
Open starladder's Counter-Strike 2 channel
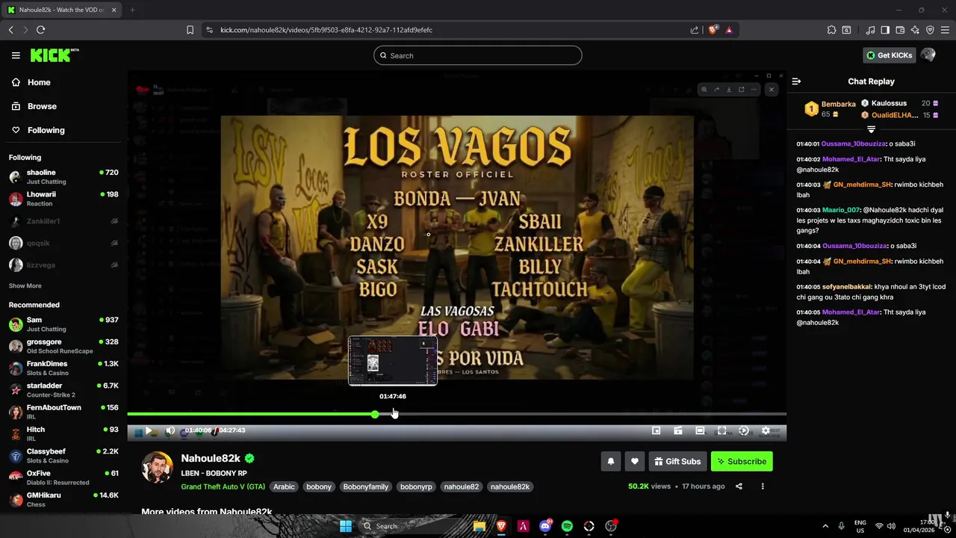click(63, 390)
